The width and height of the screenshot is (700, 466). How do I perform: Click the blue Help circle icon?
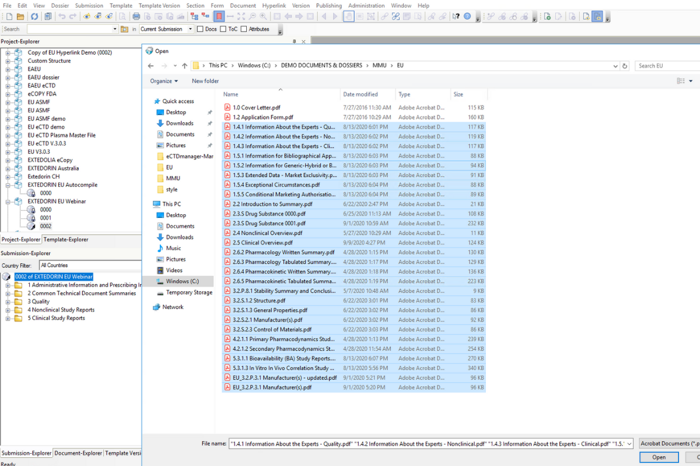(x=467, y=16)
